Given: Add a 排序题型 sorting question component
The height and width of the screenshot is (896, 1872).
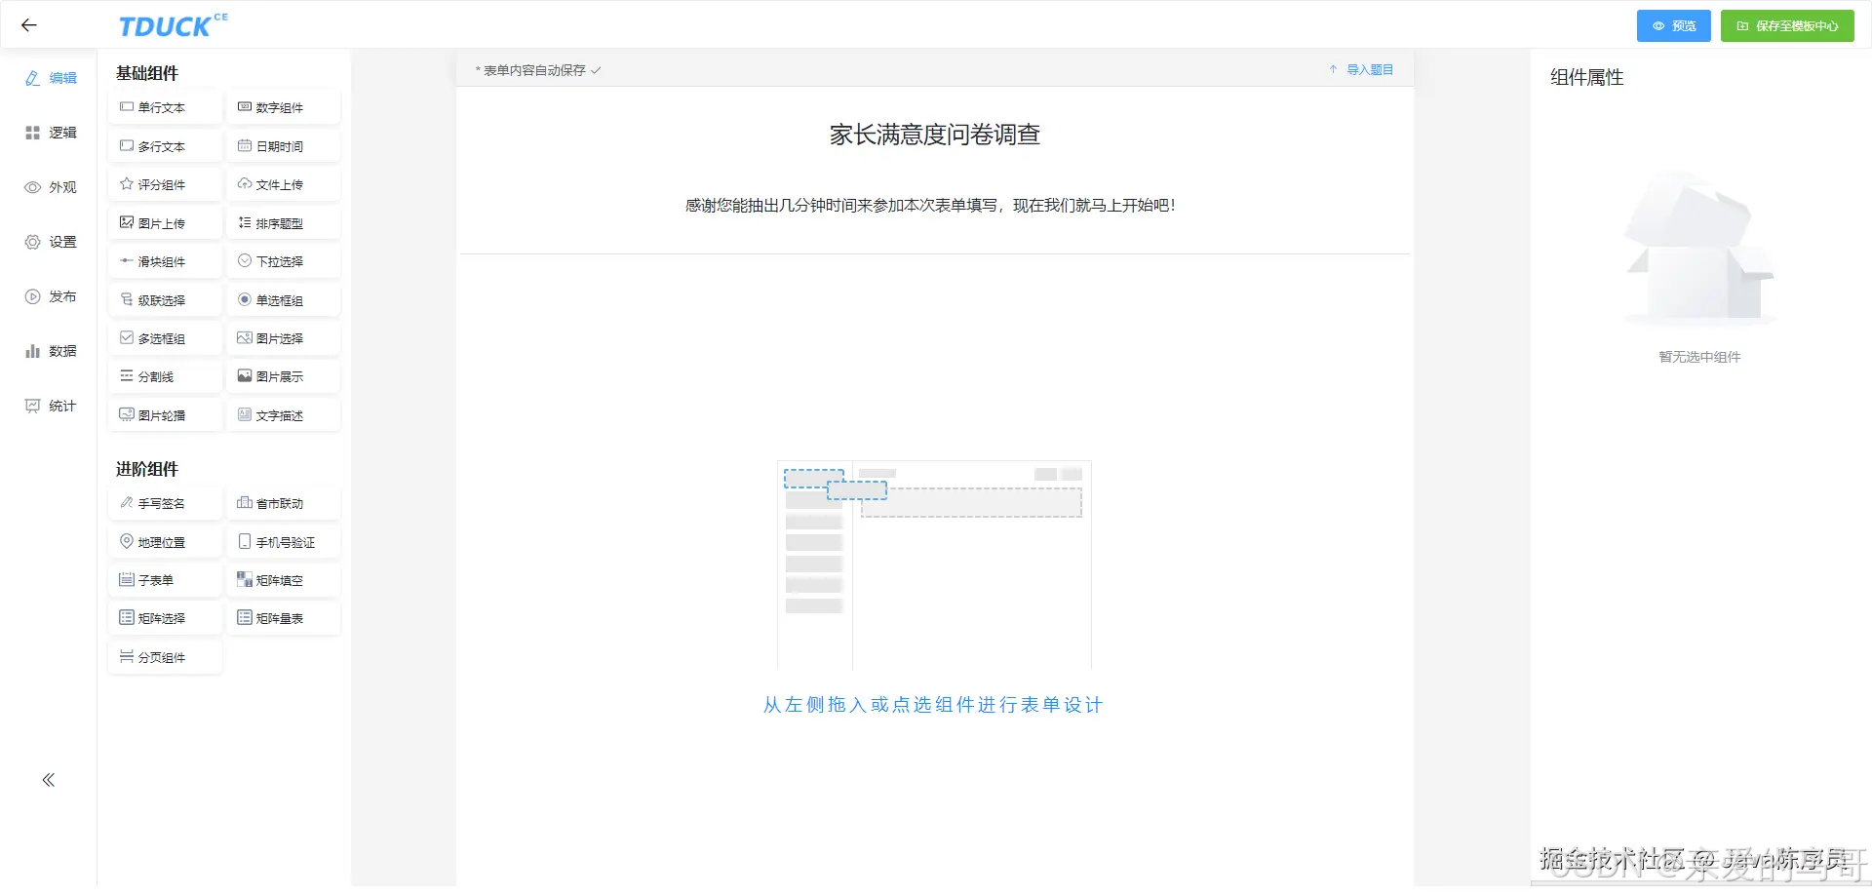Looking at the screenshot, I should coord(284,223).
